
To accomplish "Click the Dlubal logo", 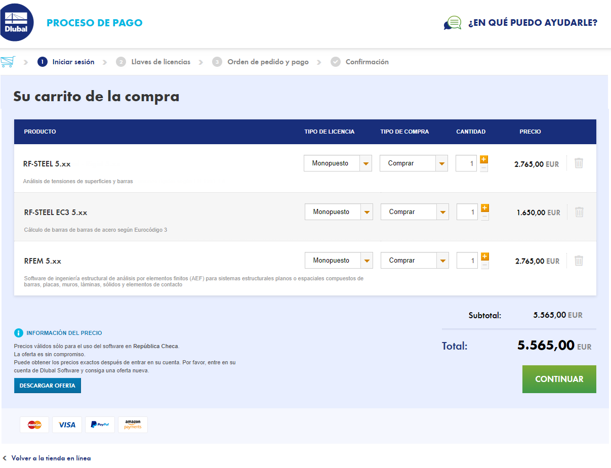I will (x=16, y=22).
